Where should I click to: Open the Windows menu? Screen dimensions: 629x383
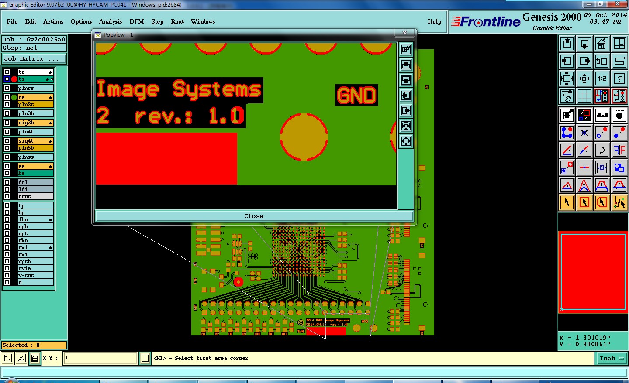203,22
